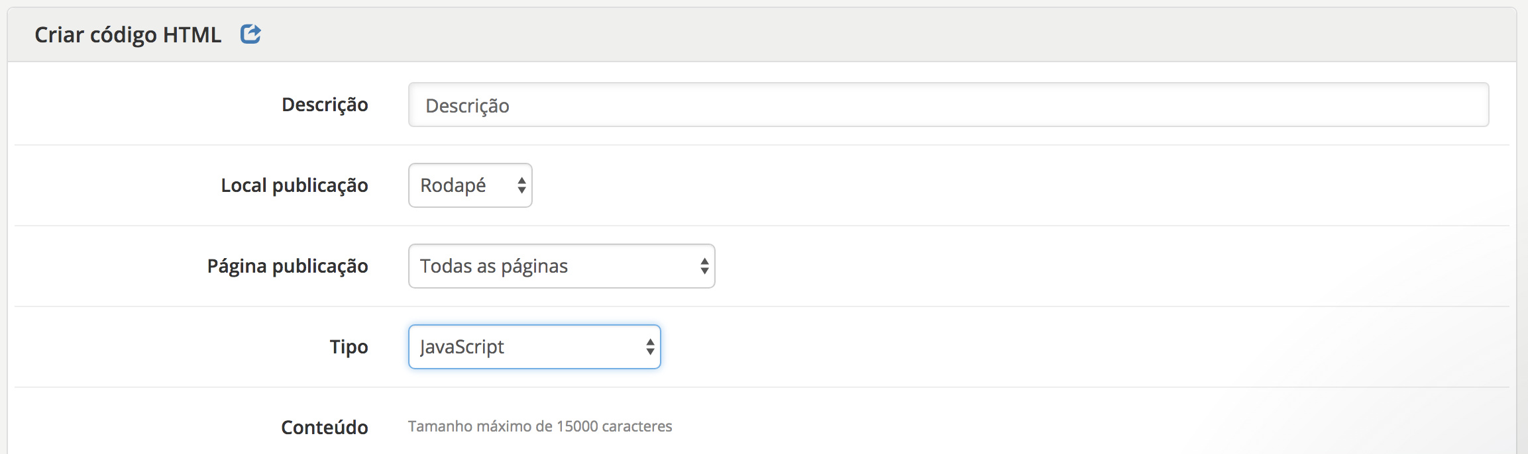Click the Todas as páginas selected value
1528x454 pixels.
pyautogui.click(x=494, y=266)
